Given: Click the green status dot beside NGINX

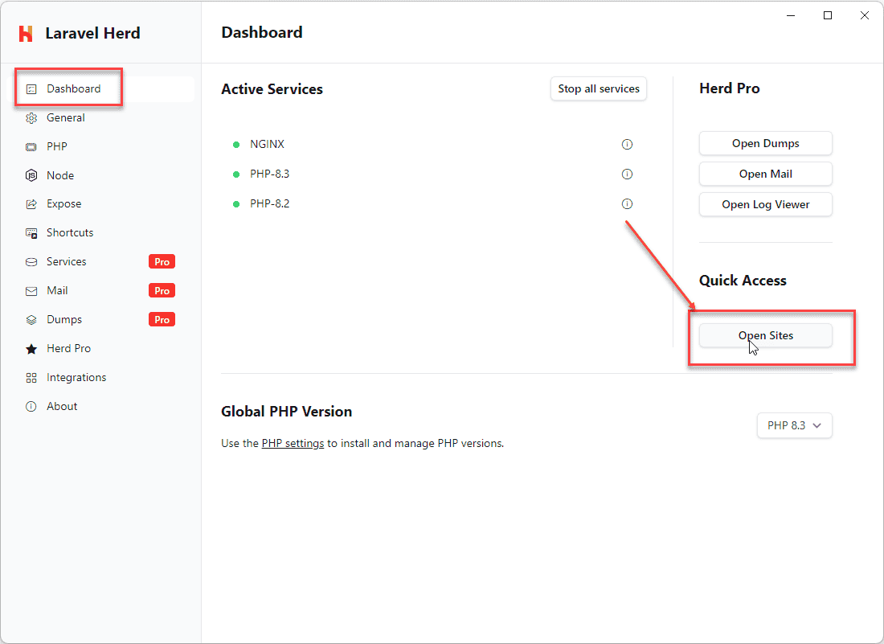Looking at the screenshot, I should click(236, 145).
